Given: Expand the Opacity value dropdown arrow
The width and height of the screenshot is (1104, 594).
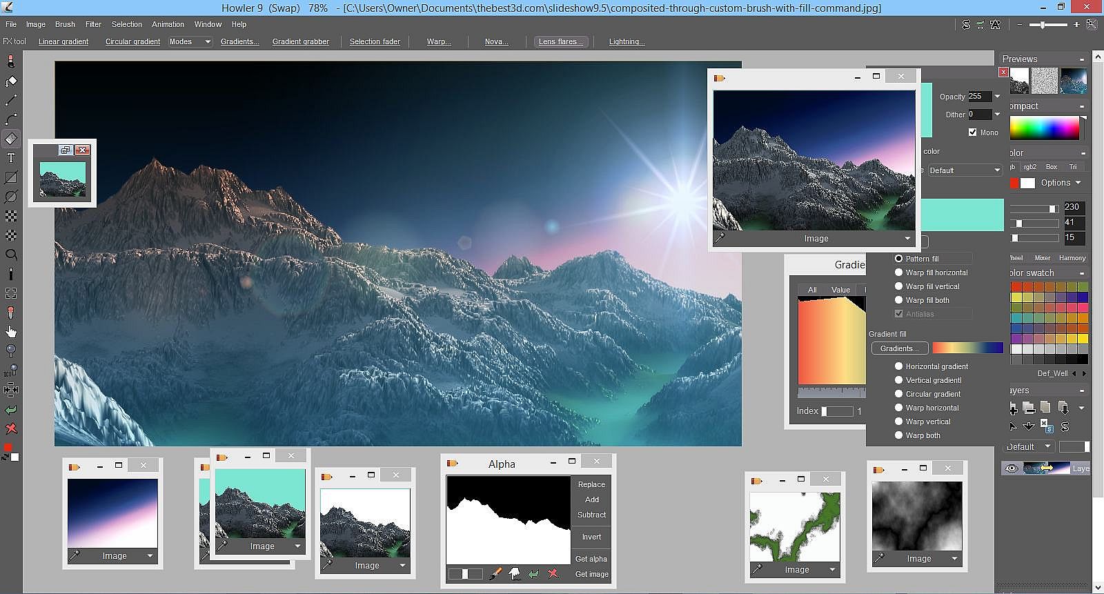Looking at the screenshot, I should [x=997, y=97].
